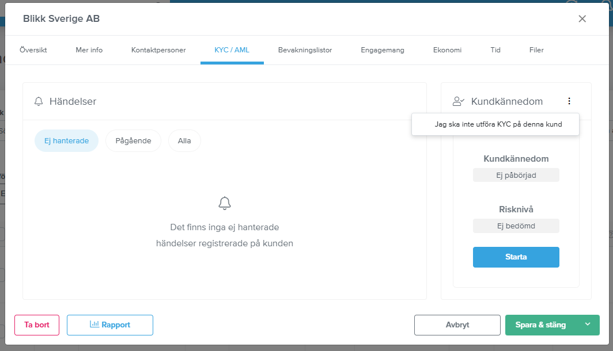Select the Ej hanterade filter

(66, 140)
